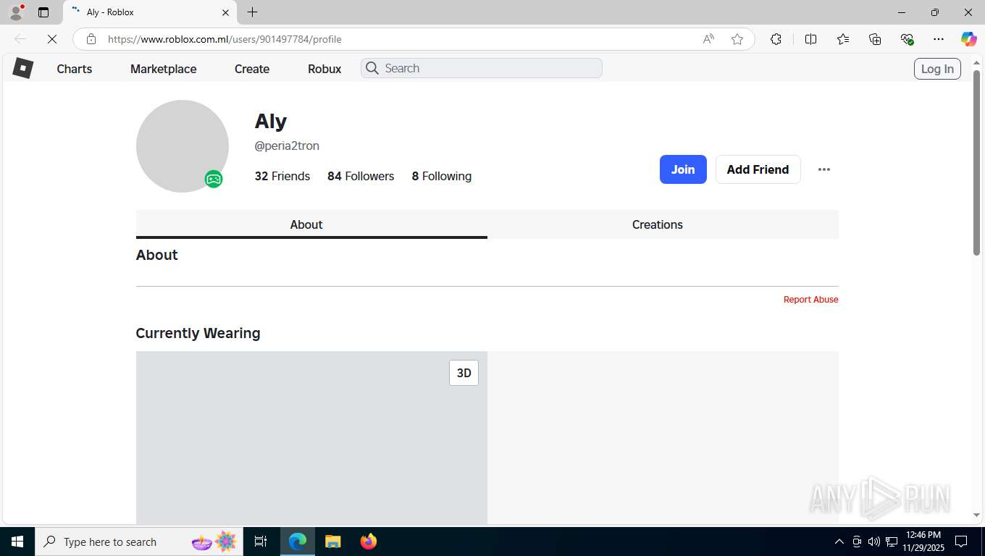Click the green in-game status icon
This screenshot has height=556, width=985.
(x=214, y=179)
